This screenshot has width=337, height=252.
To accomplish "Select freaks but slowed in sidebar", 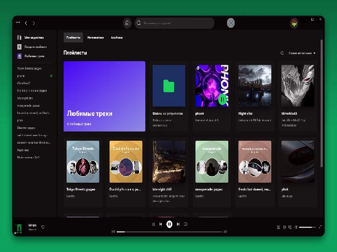I will [34, 113].
